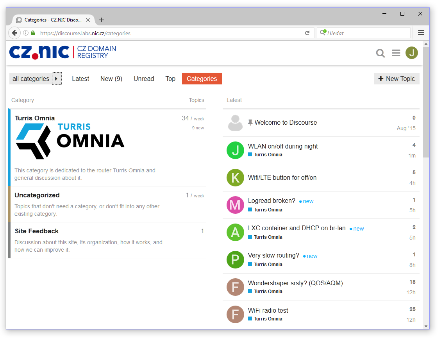Screen dimensions: 443x340
Task: Open Very slow routing? topic
Action: (x=273, y=256)
